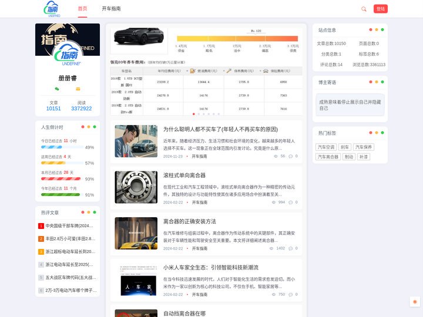Click 开车指南 category of 滚柱式单向离合器 post

tap(200, 203)
